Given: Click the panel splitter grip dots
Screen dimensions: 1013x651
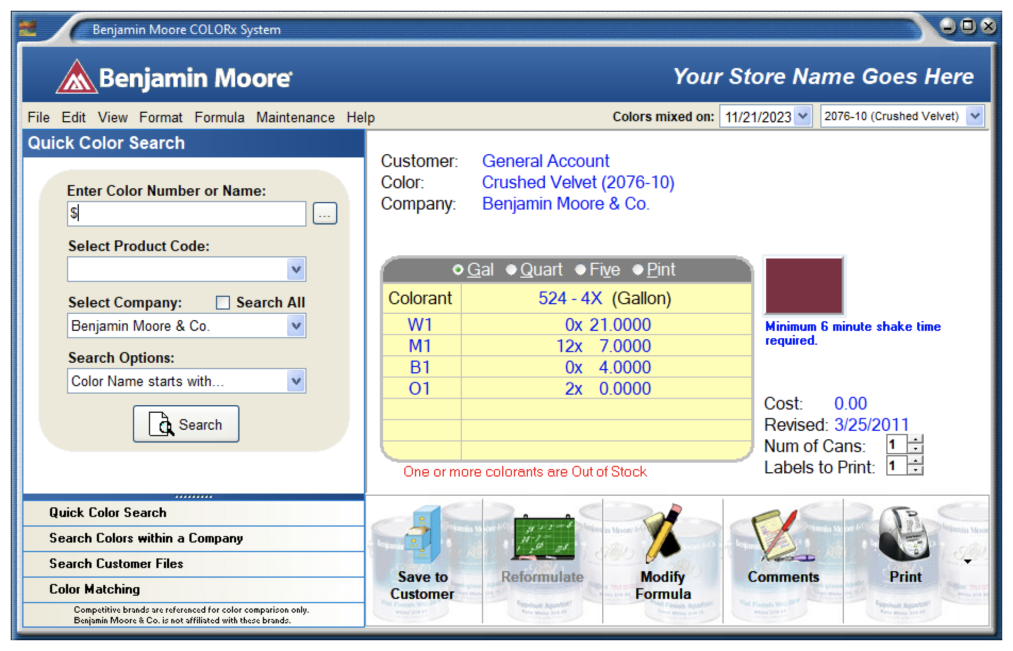Looking at the screenshot, I should (194, 497).
